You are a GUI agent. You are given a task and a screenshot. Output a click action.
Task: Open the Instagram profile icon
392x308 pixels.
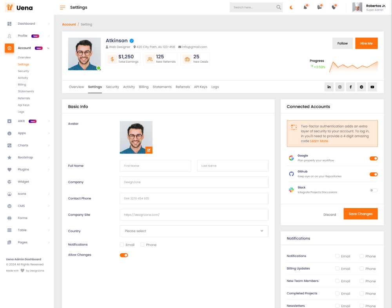[340, 87]
